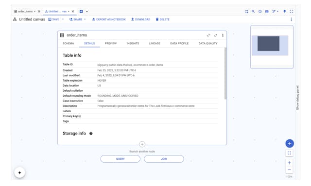Click EXPORT AS NOTEBOOK

click(109, 19)
